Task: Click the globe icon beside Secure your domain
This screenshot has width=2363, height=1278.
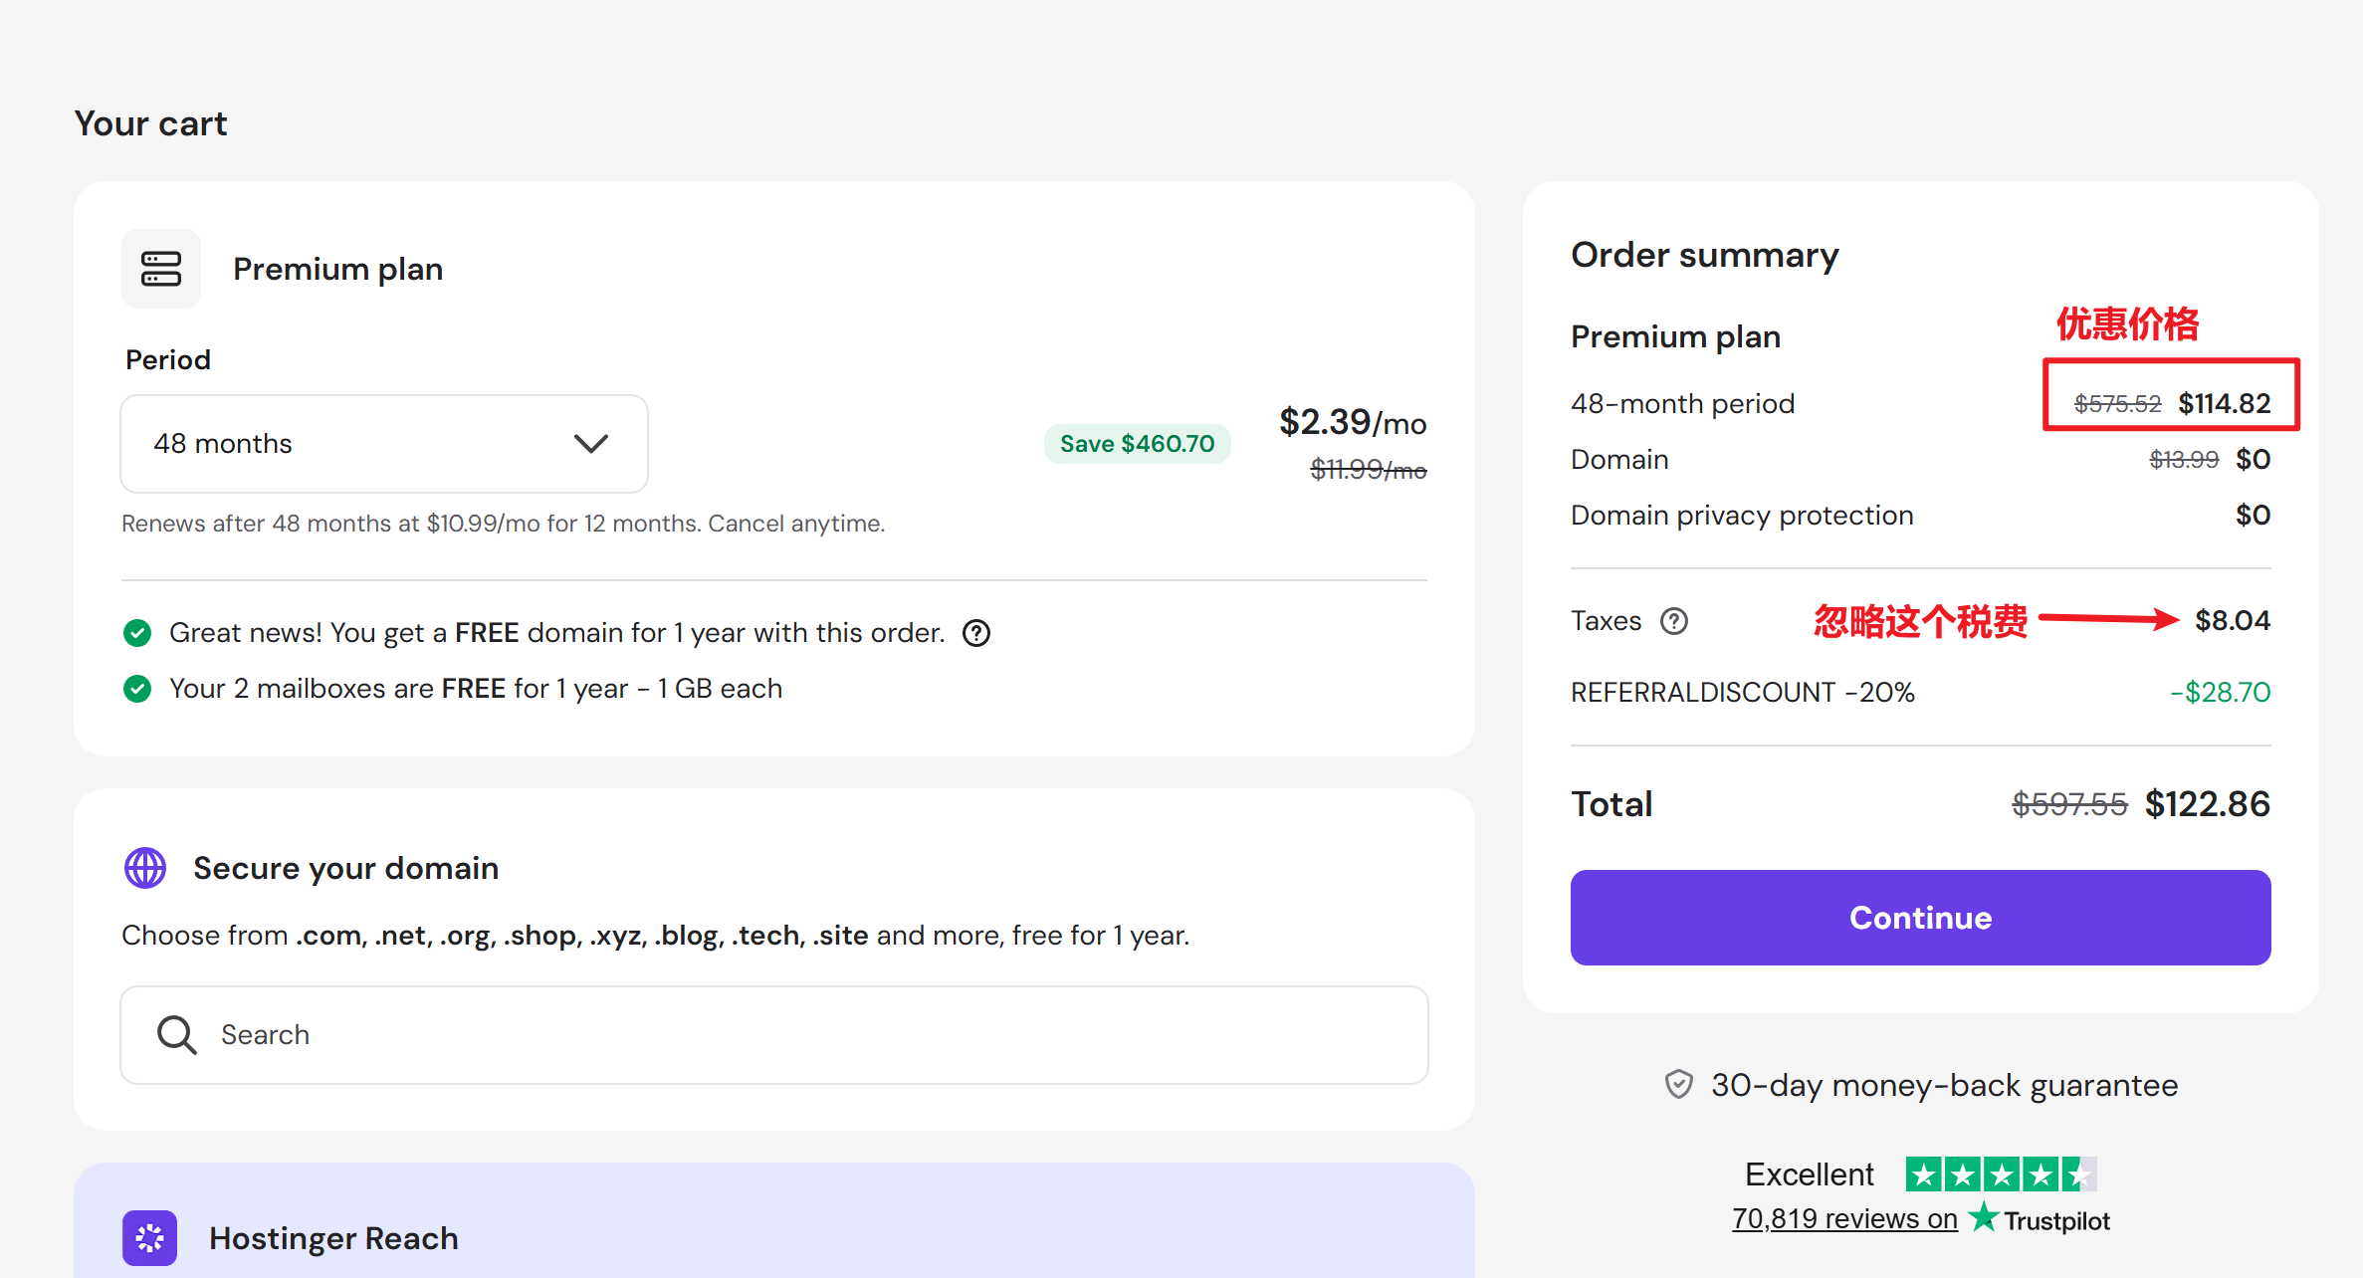Action: [145, 868]
